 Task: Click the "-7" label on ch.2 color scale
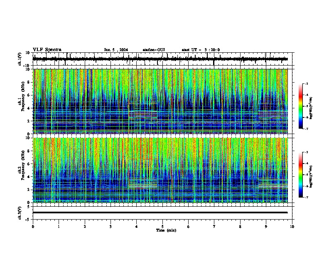(306, 197)
